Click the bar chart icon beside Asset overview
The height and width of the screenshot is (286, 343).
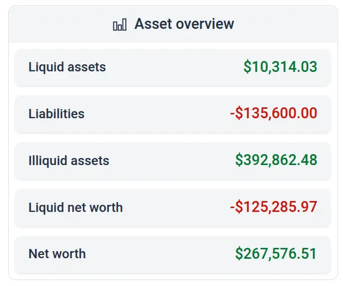[119, 25]
